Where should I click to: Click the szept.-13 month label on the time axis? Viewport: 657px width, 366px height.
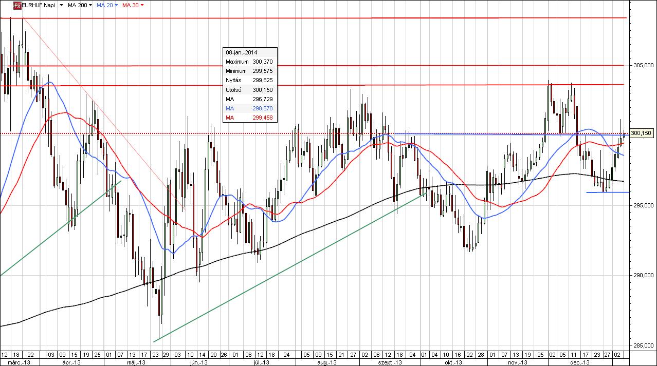click(x=391, y=362)
